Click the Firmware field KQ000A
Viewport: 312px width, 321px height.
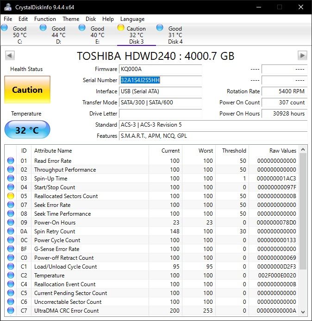(160, 69)
